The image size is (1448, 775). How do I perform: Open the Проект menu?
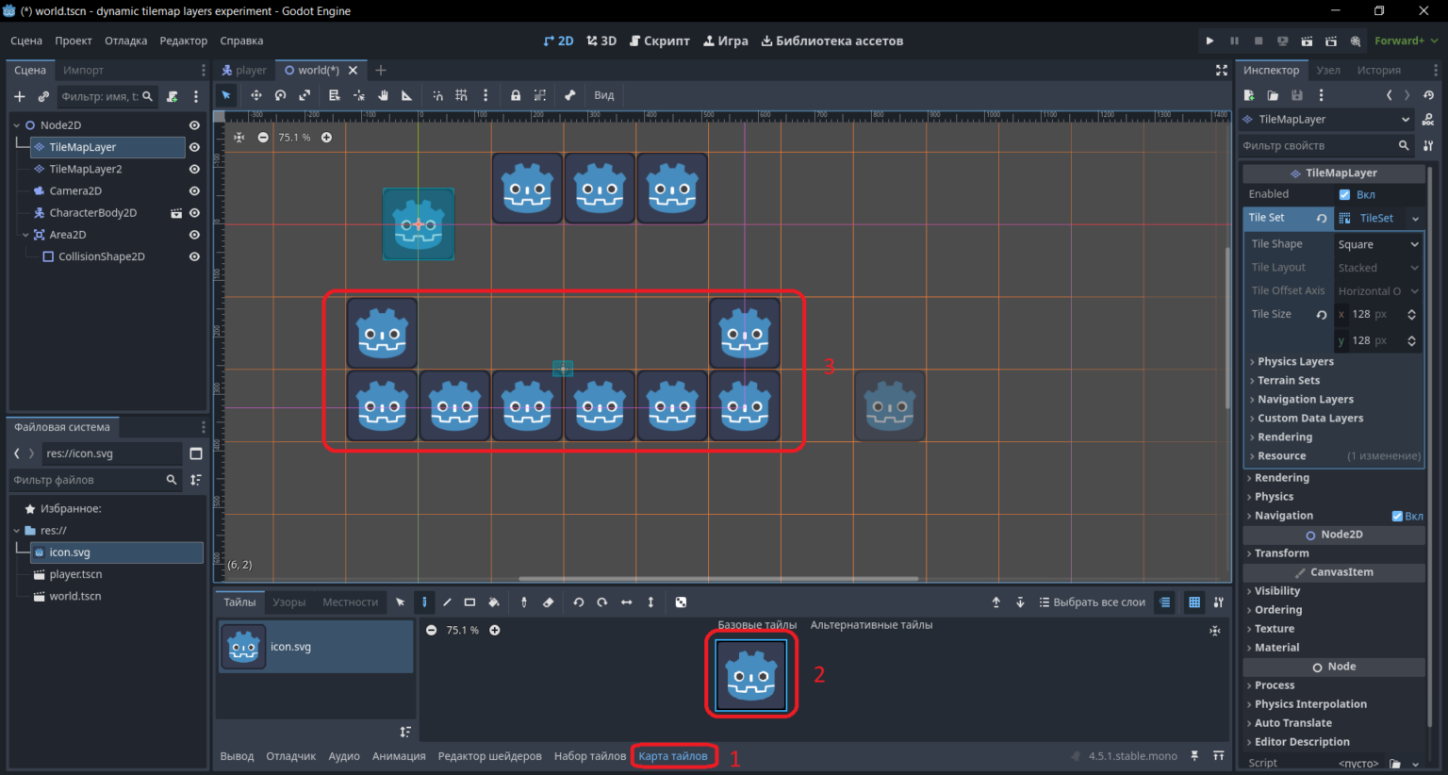coord(73,41)
